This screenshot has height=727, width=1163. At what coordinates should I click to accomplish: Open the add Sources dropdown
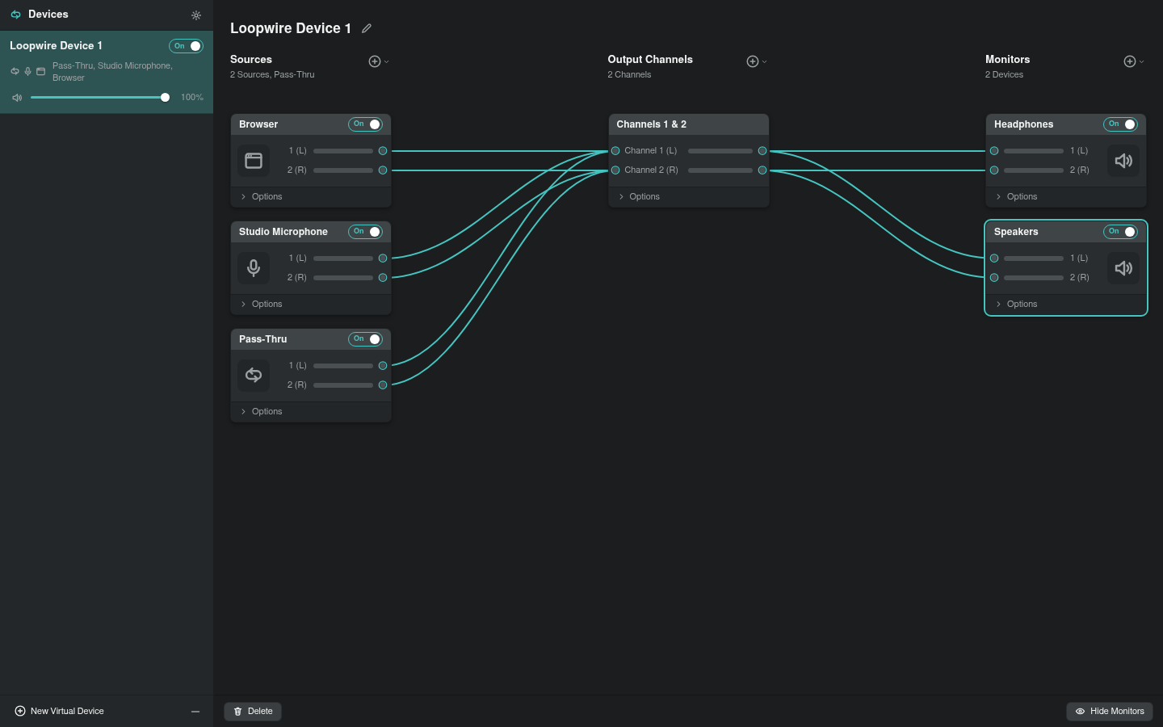pos(379,61)
